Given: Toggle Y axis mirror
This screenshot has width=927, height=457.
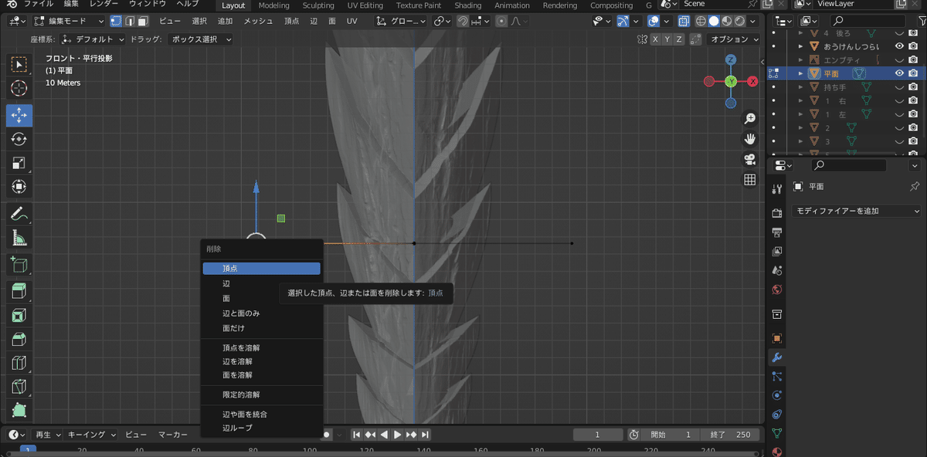Looking at the screenshot, I should (x=667, y=39).
